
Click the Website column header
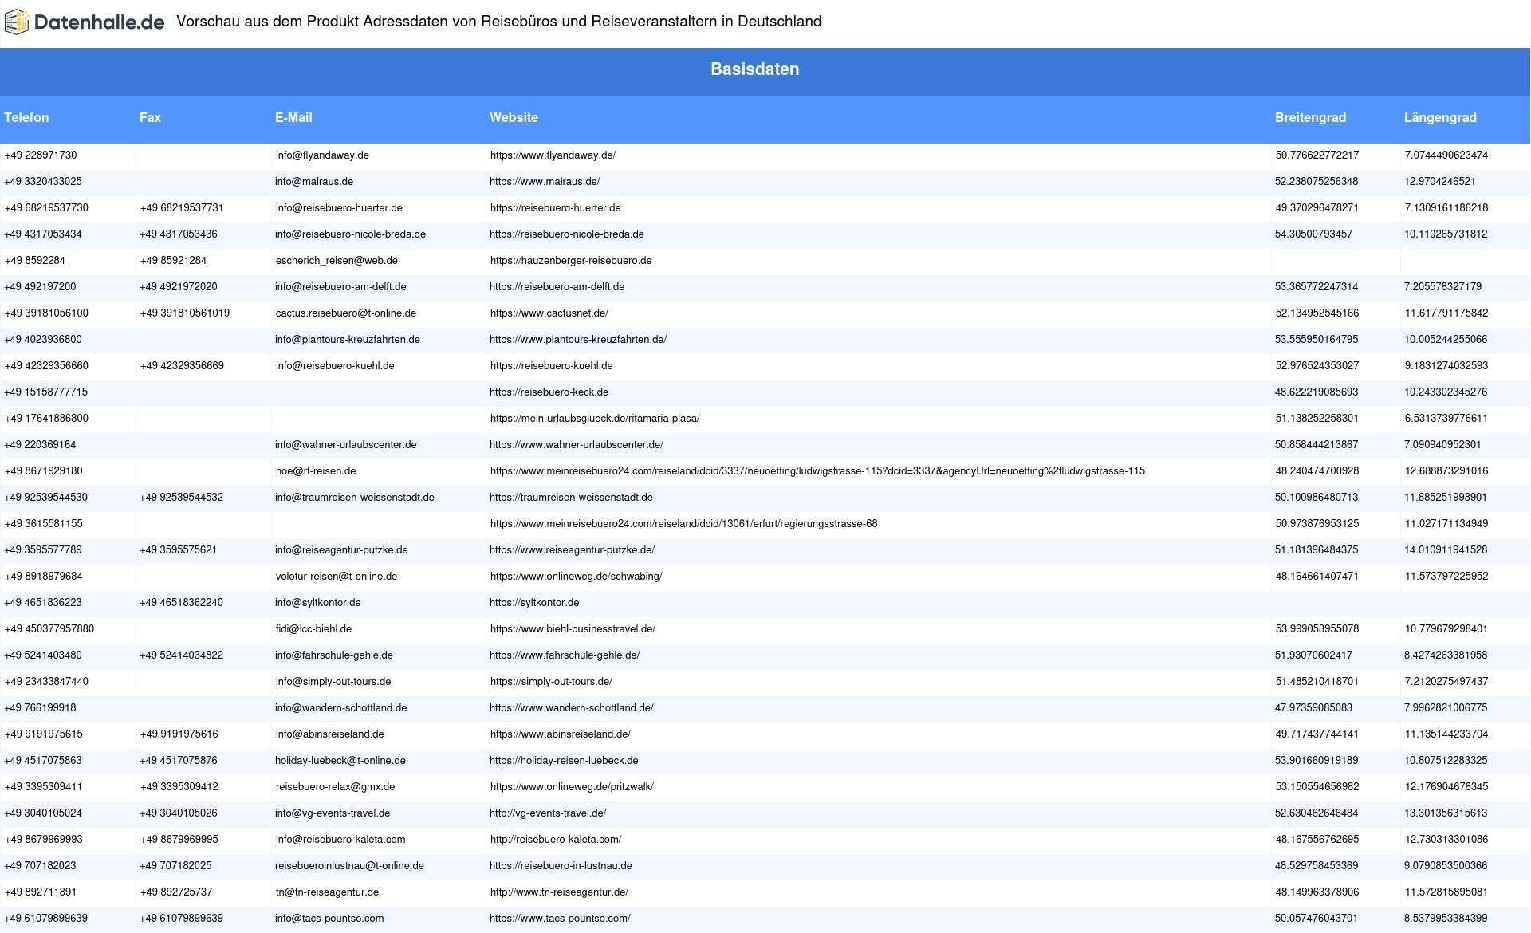tap(514, 117)
